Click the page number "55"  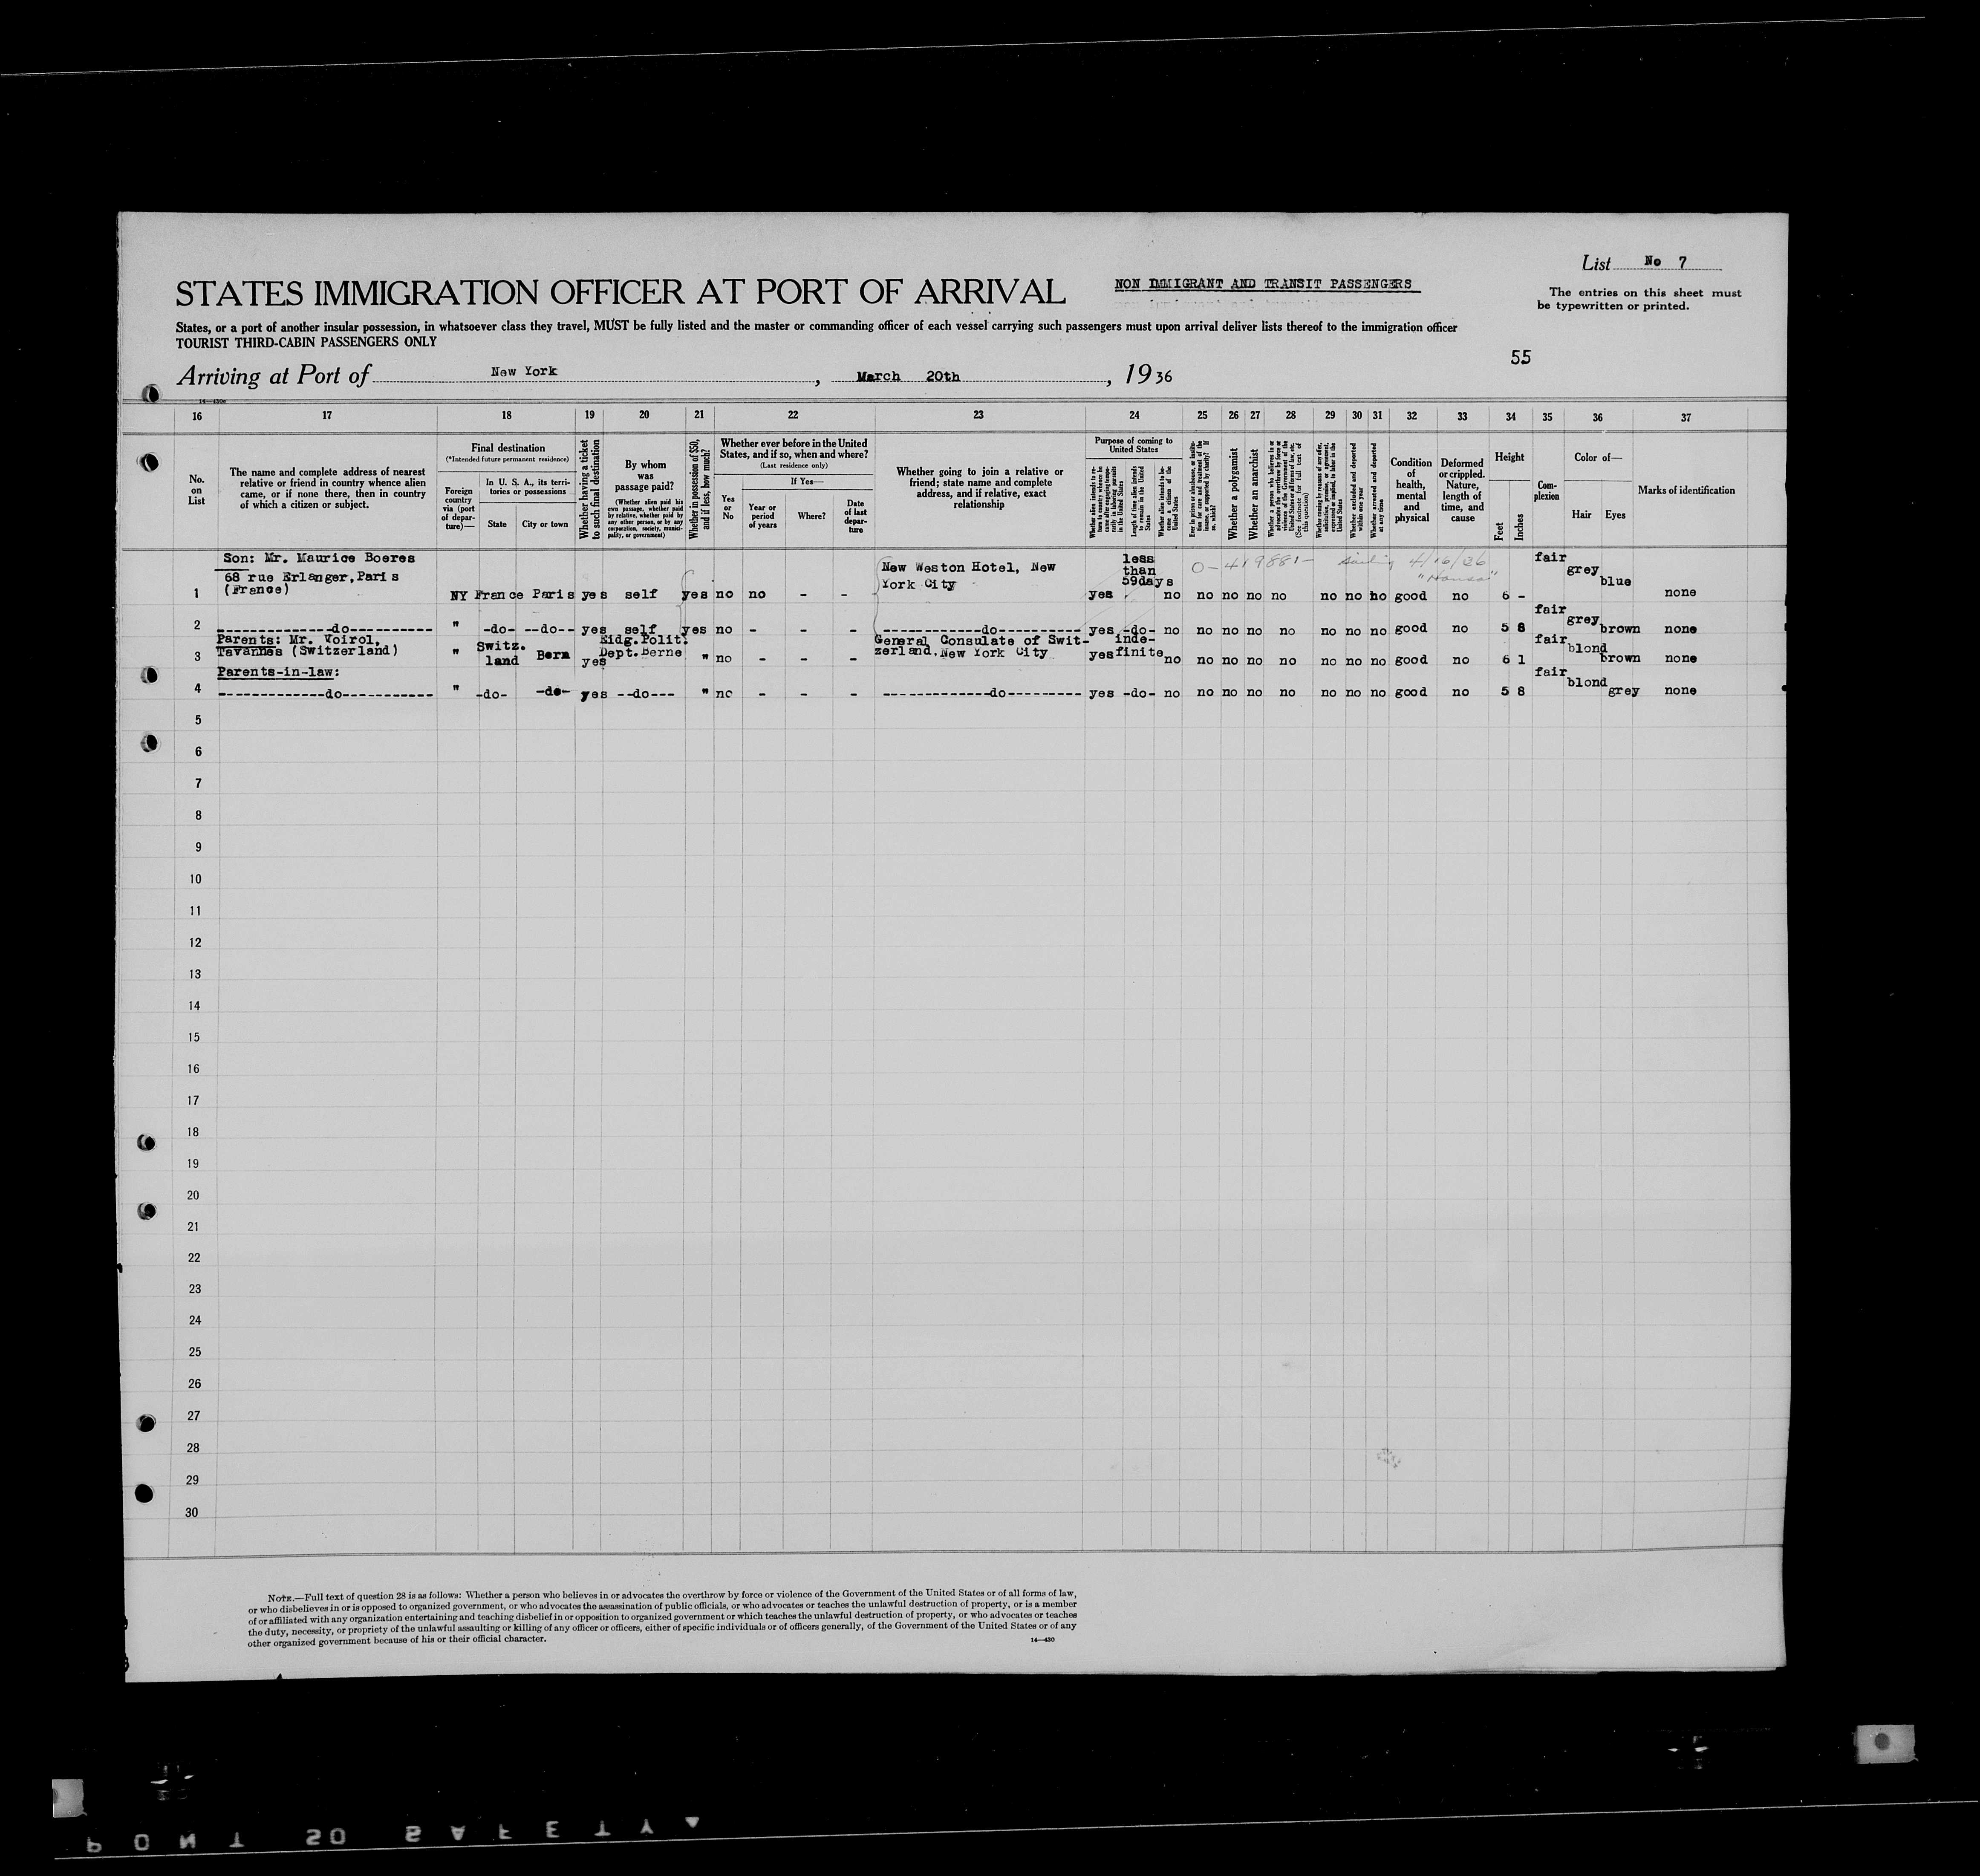[x=1520, y=357]
